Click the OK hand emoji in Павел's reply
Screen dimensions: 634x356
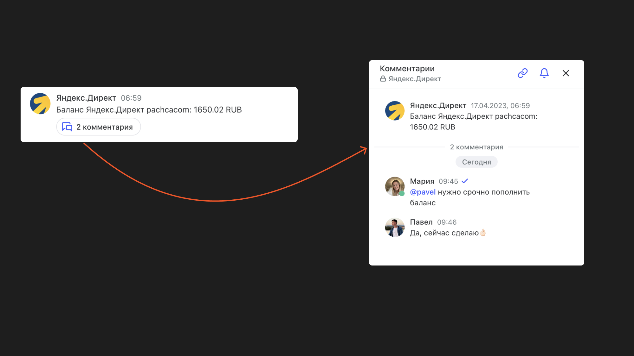[x=483, y=233]
